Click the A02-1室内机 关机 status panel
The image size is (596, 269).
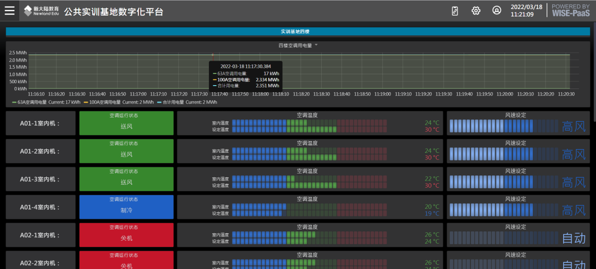[126, 235]
